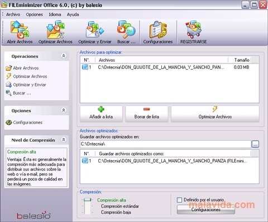Select the Compresión baja level label
Image resolution: width=268 pixels, height=222 pixels.
pyautogui.click(x=116, y=213)
